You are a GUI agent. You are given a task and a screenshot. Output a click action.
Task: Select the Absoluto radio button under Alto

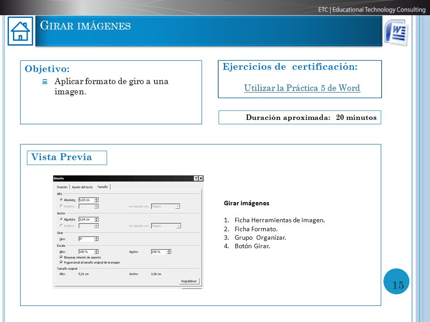(x=61, y=200)
